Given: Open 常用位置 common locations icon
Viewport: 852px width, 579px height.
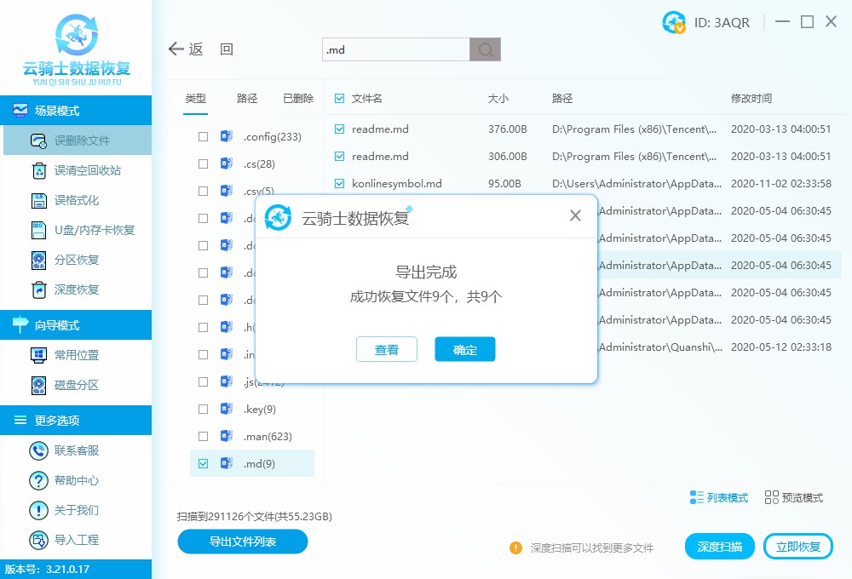Looking at the screenshot, I should [38, 355].
